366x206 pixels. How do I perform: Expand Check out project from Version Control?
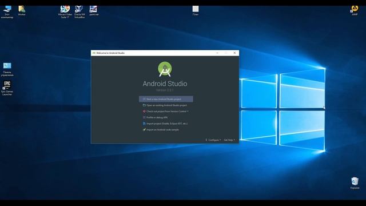pyautogui.click(x=165, y=112)
